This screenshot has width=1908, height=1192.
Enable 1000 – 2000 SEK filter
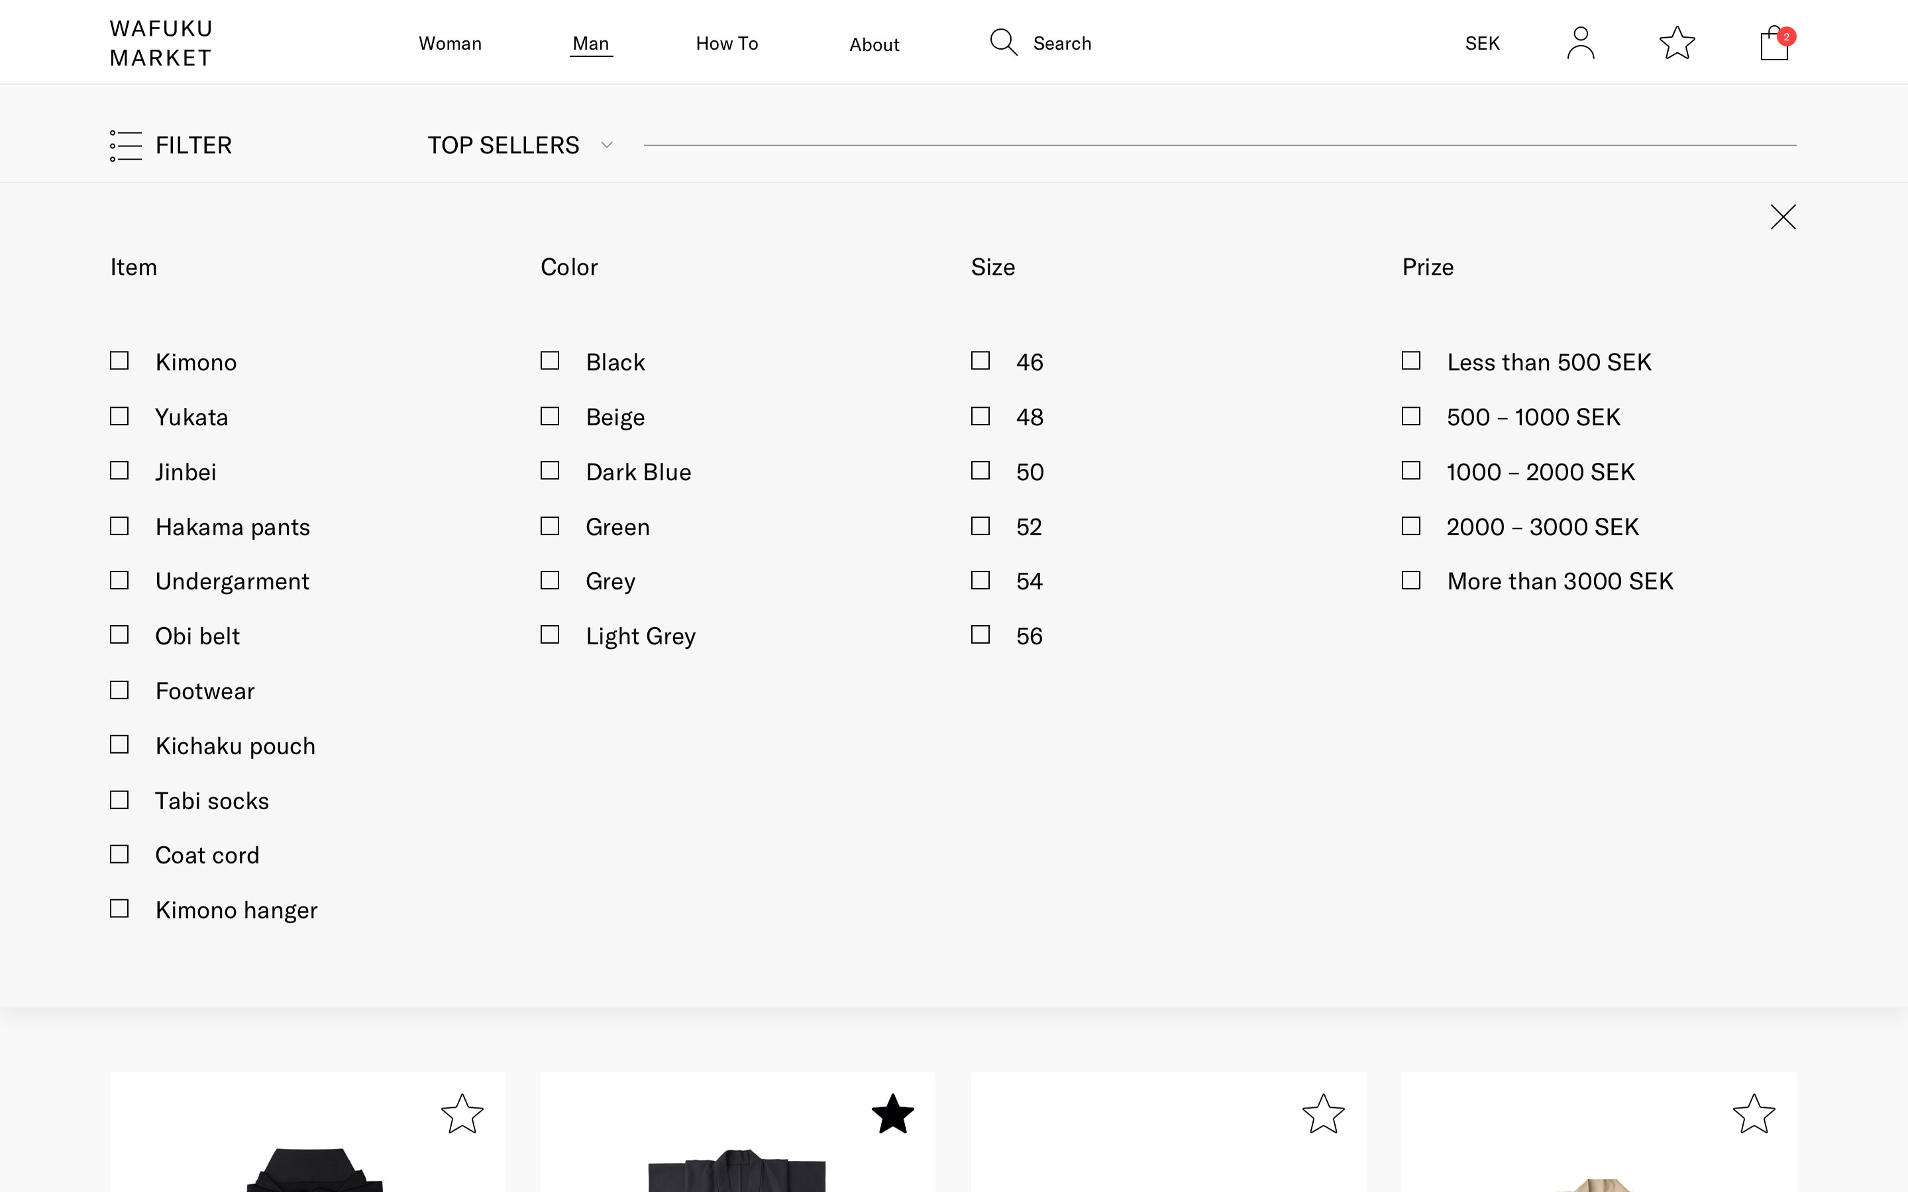[1411, 471]
